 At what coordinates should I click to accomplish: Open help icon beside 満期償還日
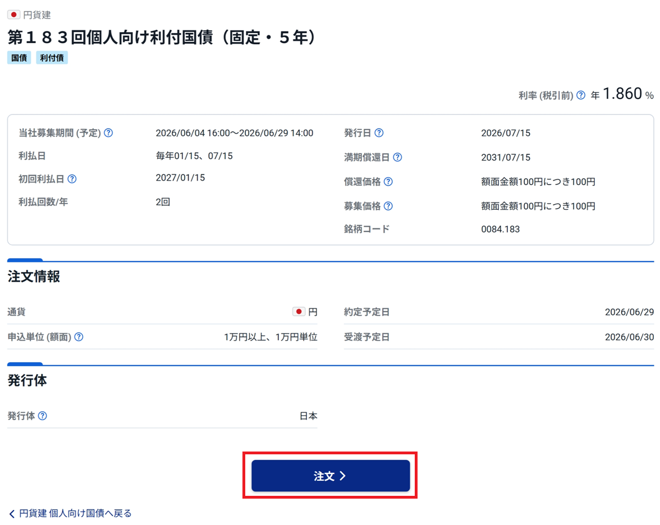pos(397,157)
